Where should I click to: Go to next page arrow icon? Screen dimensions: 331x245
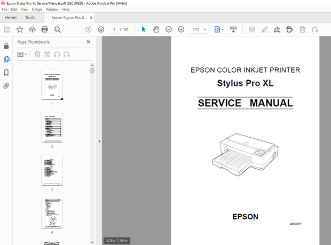pos(101,29)
